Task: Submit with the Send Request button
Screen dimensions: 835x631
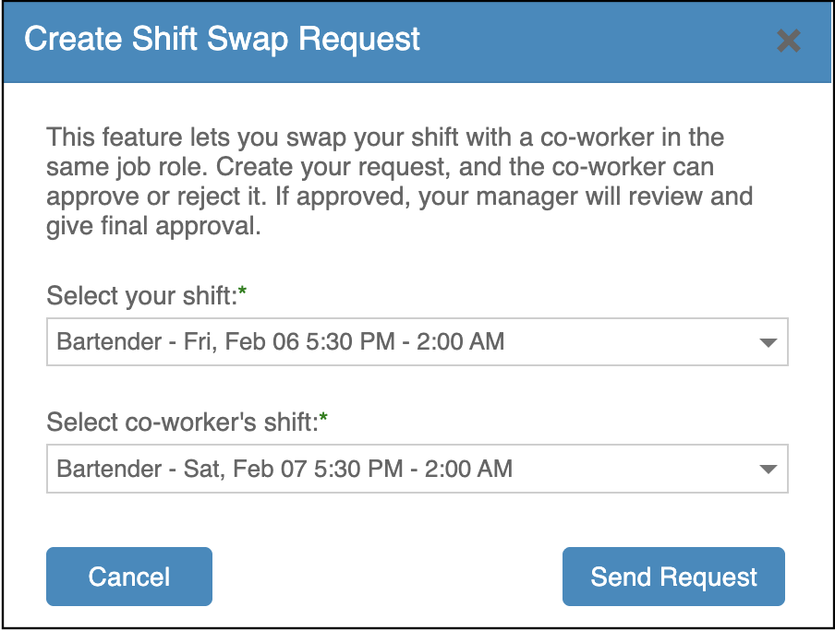Action: 673,577
